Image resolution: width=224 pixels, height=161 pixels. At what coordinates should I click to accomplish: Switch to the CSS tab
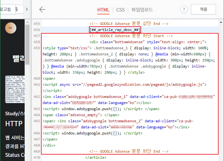tap(120, 10)
